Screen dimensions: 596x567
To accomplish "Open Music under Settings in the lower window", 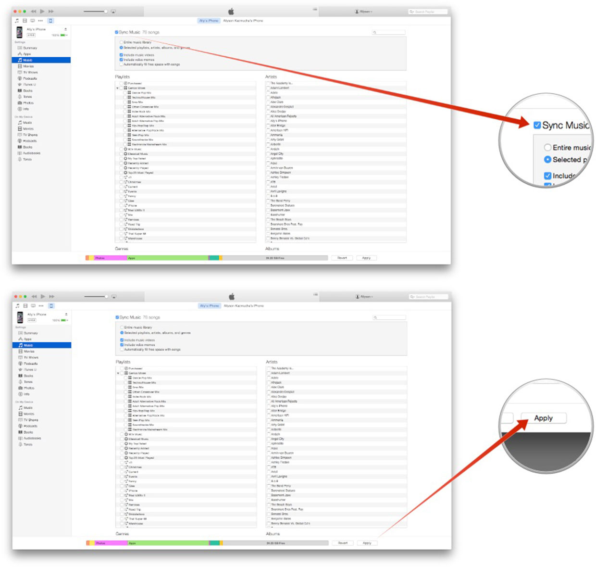I will (x=41, y=345).
